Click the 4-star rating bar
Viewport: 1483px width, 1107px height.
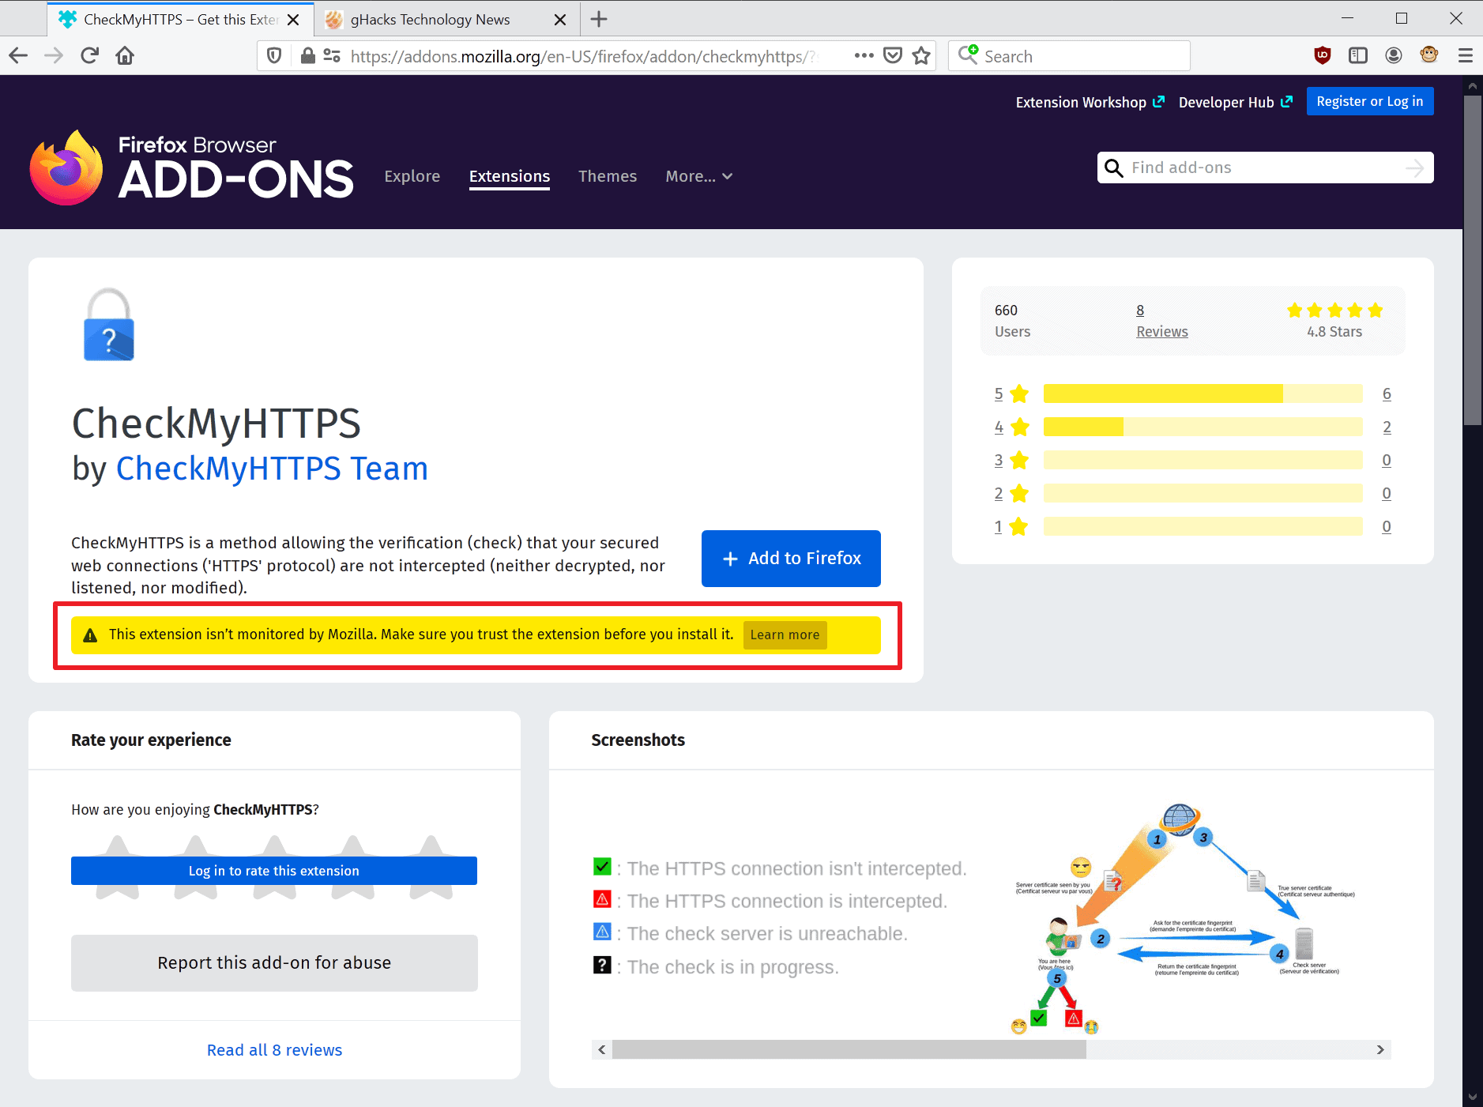click(x=1203, y=427)
